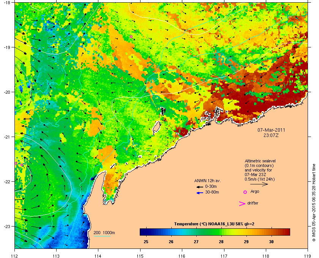Click the 'ANMN 12h av.' legend heading

click(x=207, y=181)
